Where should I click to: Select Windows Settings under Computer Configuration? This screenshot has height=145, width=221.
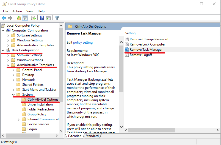tap(30, 40)
